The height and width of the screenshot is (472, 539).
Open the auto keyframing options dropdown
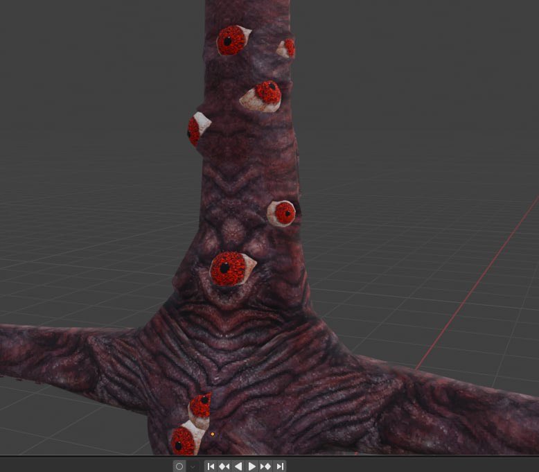(x=193, y=466)
